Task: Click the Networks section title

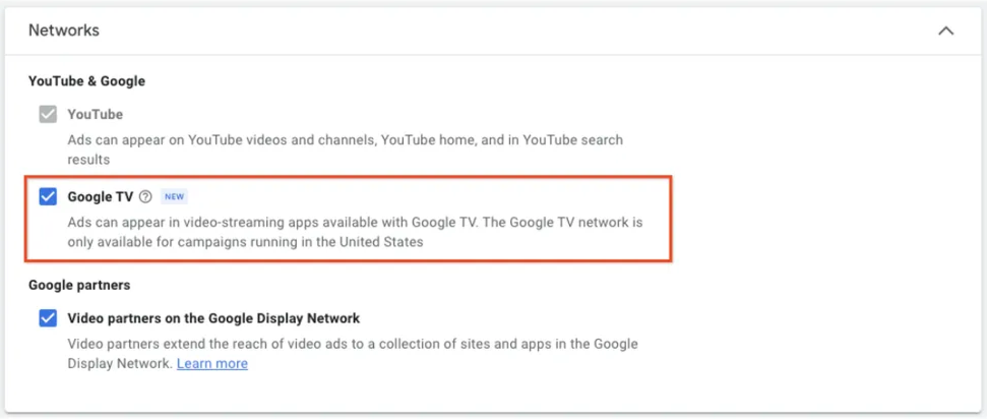Action: pos(64,31)
